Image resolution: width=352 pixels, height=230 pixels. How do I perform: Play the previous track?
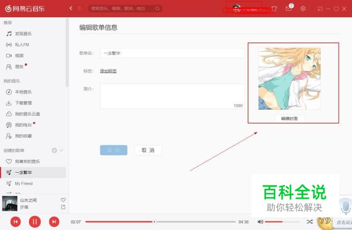point(15,222)
